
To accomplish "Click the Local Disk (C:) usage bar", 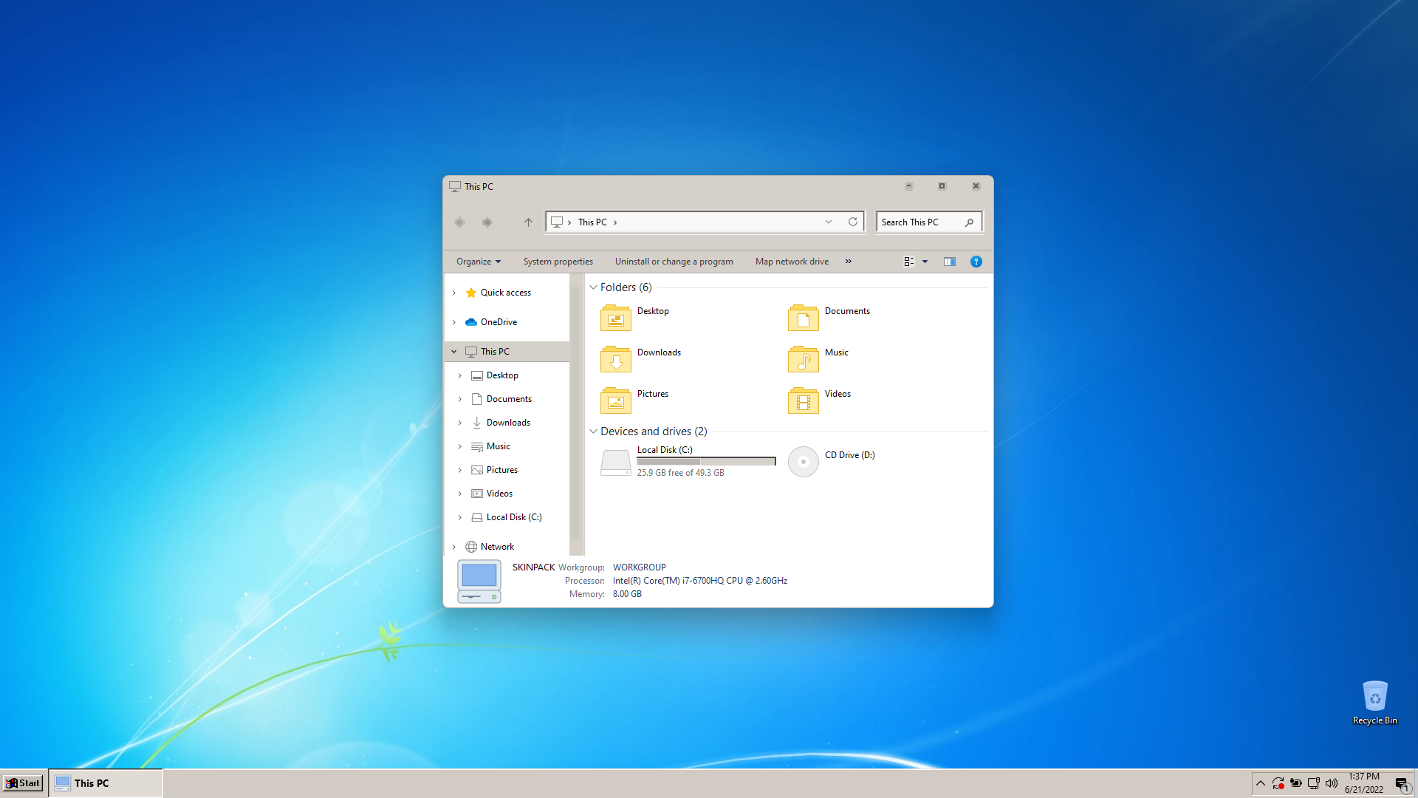I will pos(706,461).
